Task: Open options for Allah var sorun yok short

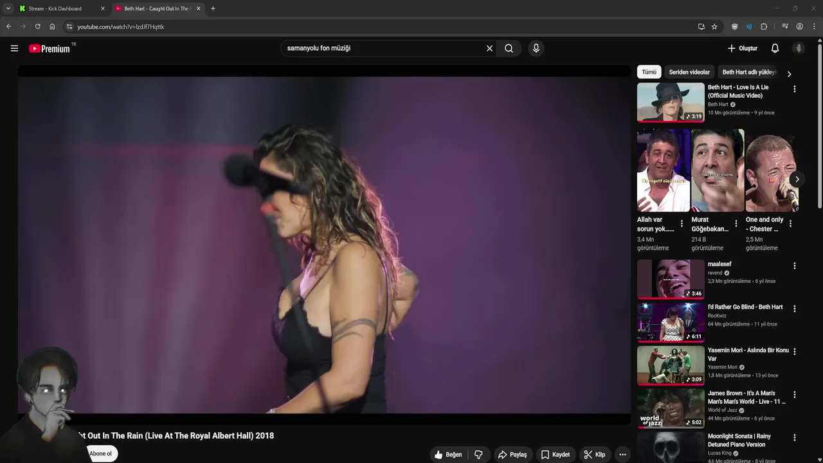Action: tap(682, 224)
